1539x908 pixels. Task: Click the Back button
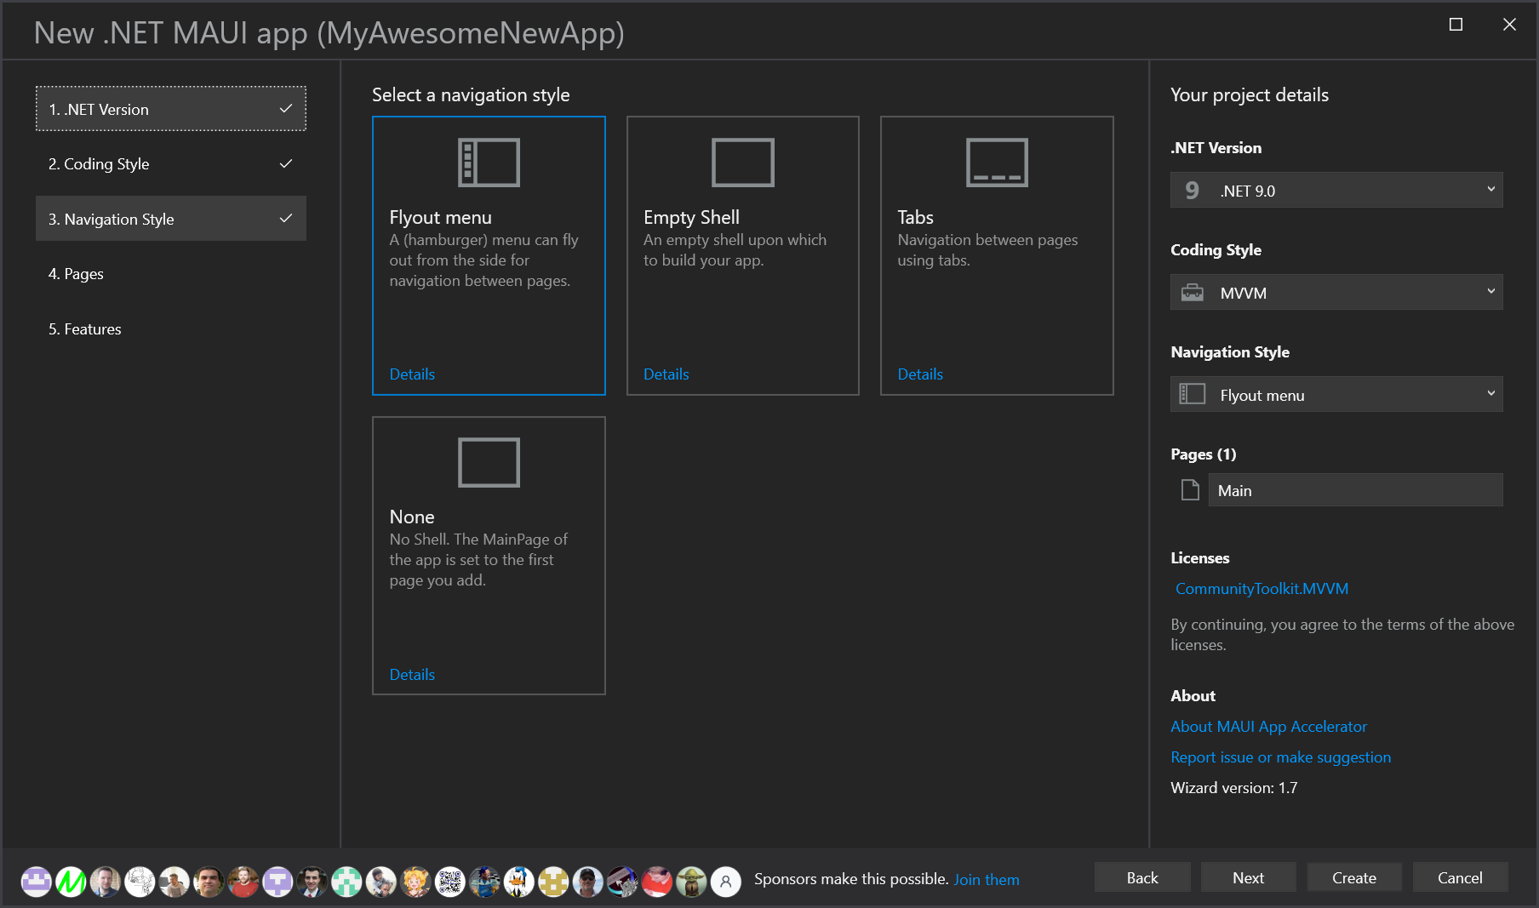point(1142,877)
